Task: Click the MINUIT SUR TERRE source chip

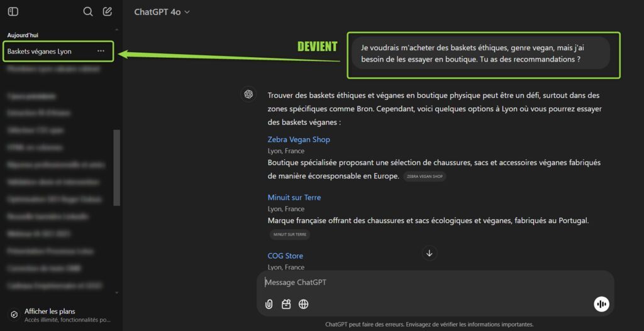Action: (x=289, y=235)
